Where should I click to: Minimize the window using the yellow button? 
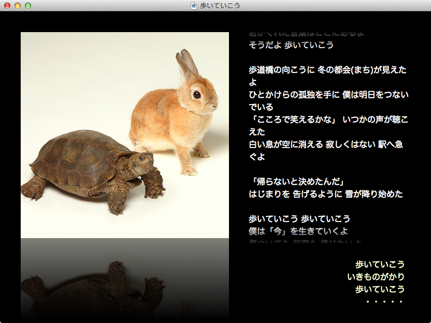pyautogui.click(x=18, y=6)
